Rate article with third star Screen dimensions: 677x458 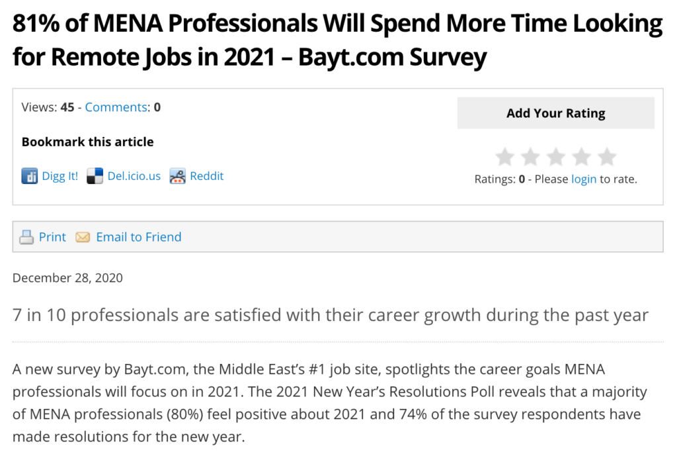pyautogui.click(x=556, y=157)
